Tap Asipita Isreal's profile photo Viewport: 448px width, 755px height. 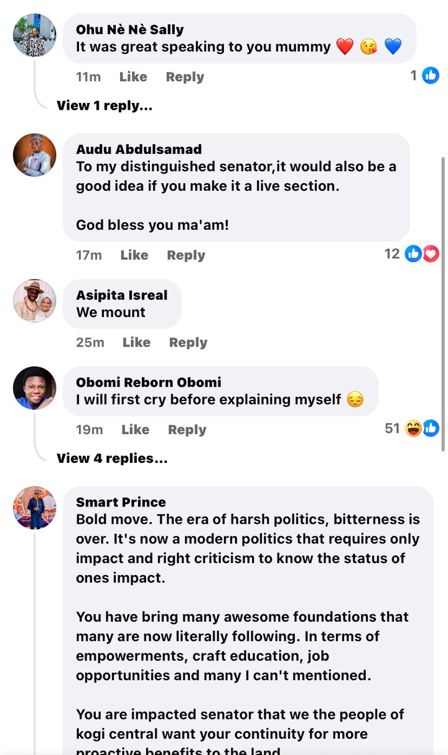click(35, 301)
